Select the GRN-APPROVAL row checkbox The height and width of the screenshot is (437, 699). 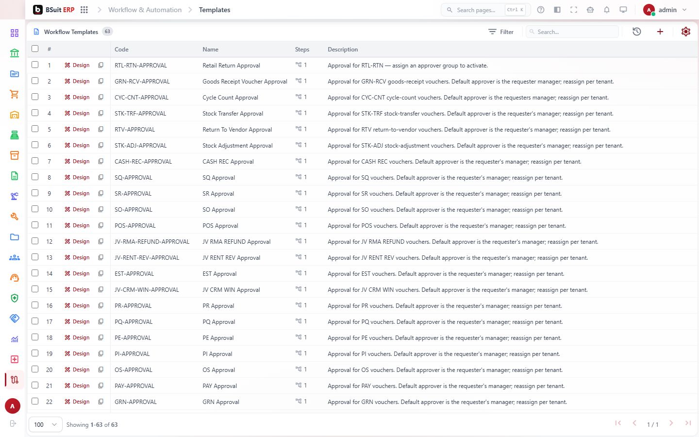coord(35,401)
